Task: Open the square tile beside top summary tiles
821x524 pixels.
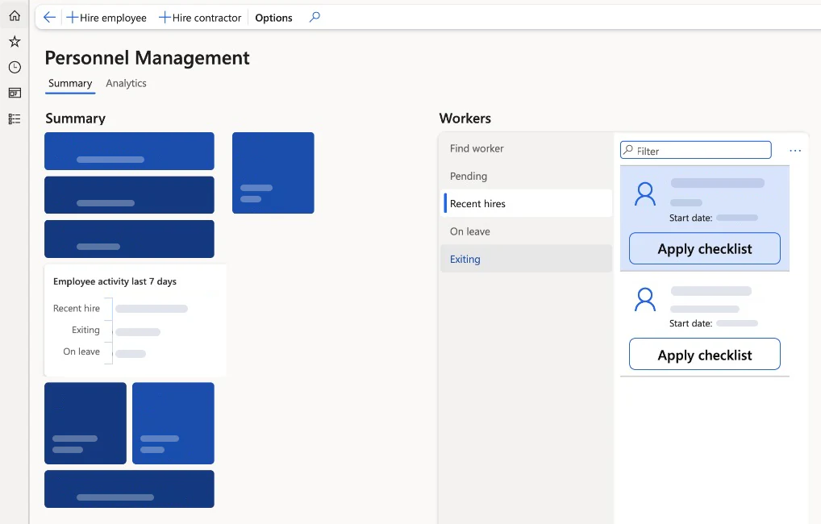Action: point(273,173)
